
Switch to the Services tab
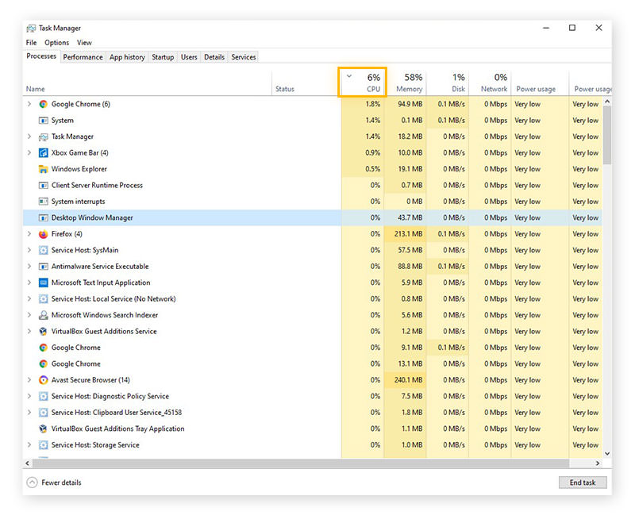coord(244,57)
